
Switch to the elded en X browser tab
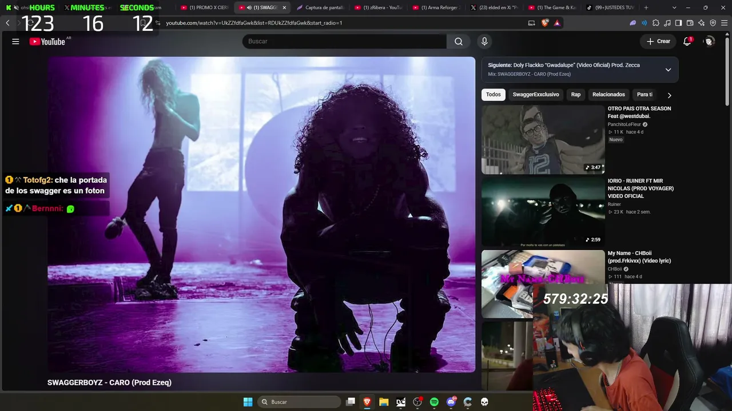click(494, 7)
